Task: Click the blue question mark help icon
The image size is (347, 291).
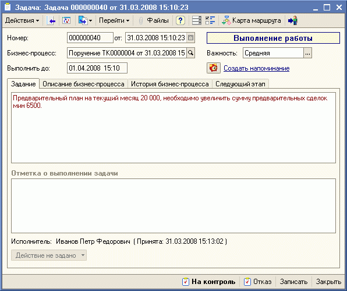Action: tap(180, 20)
